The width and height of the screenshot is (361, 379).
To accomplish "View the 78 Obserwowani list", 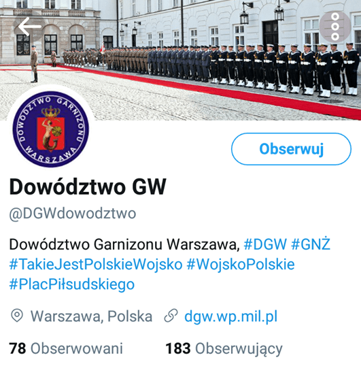I will tap(66, 348).
